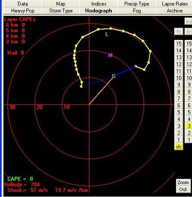Select level 6 in the column above sfc
The width and height of the screenshot is (192, 197).
179,105
